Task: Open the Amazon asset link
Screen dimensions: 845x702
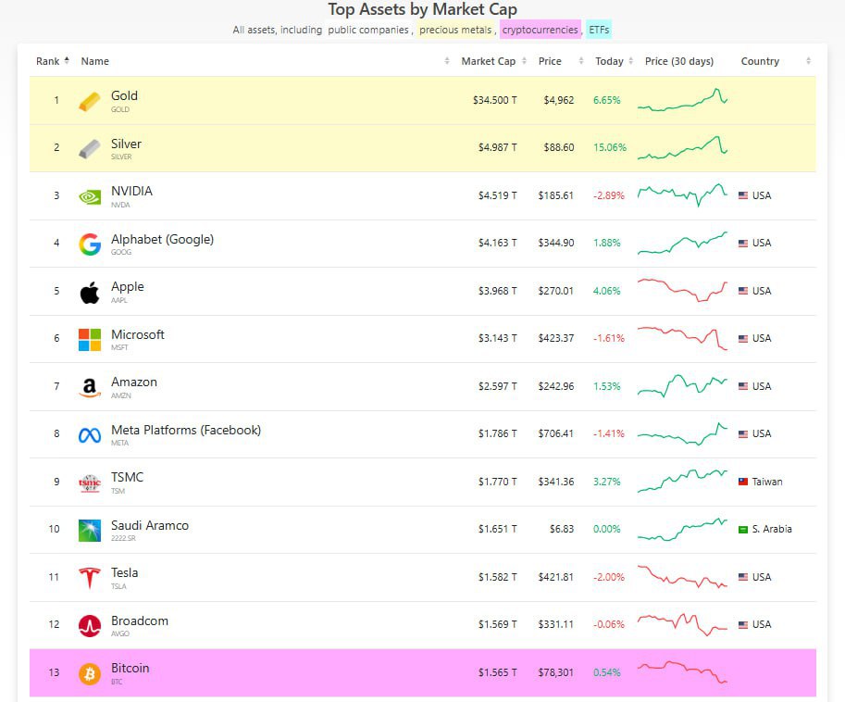Action: click(x=134, y=382)
